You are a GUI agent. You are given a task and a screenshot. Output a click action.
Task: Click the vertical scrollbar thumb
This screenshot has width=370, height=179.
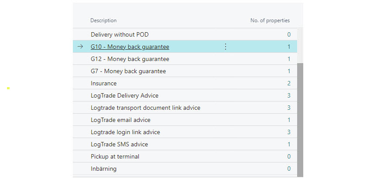tap(300, 120)
